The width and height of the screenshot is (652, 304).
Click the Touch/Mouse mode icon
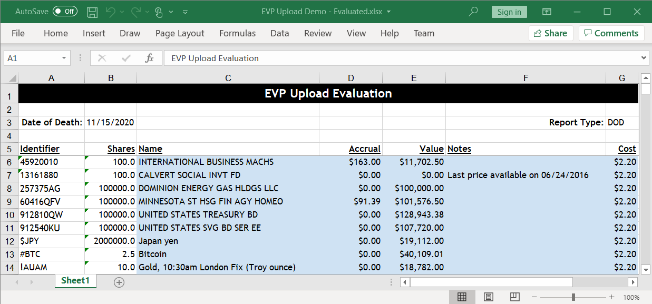pos(159,12)
